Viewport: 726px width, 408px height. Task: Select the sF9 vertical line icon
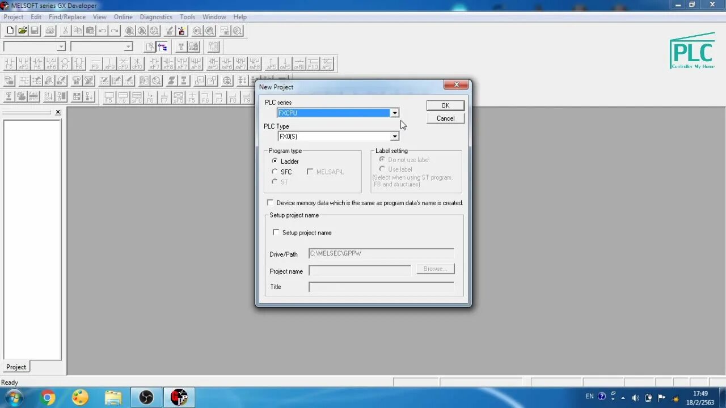click(x=109, y=63)
